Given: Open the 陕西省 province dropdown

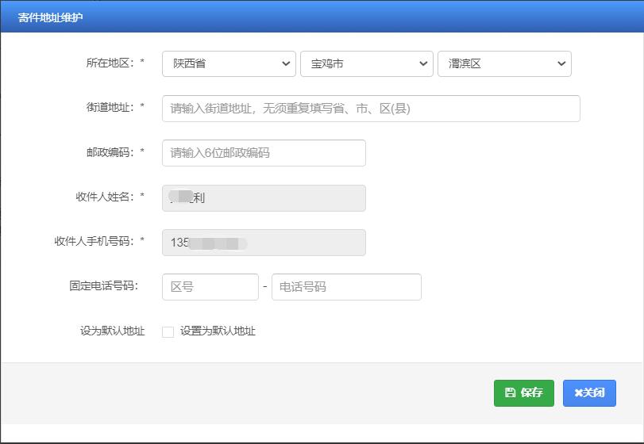Looking at the screenshot, I should pyautogui.click(x=229, y=63).
